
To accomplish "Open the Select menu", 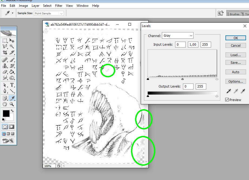I will (x=47, y=6).
